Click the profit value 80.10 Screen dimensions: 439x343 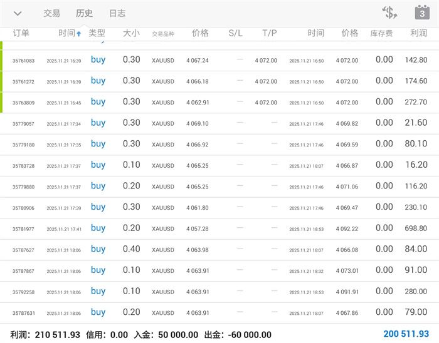pos(416,143)
